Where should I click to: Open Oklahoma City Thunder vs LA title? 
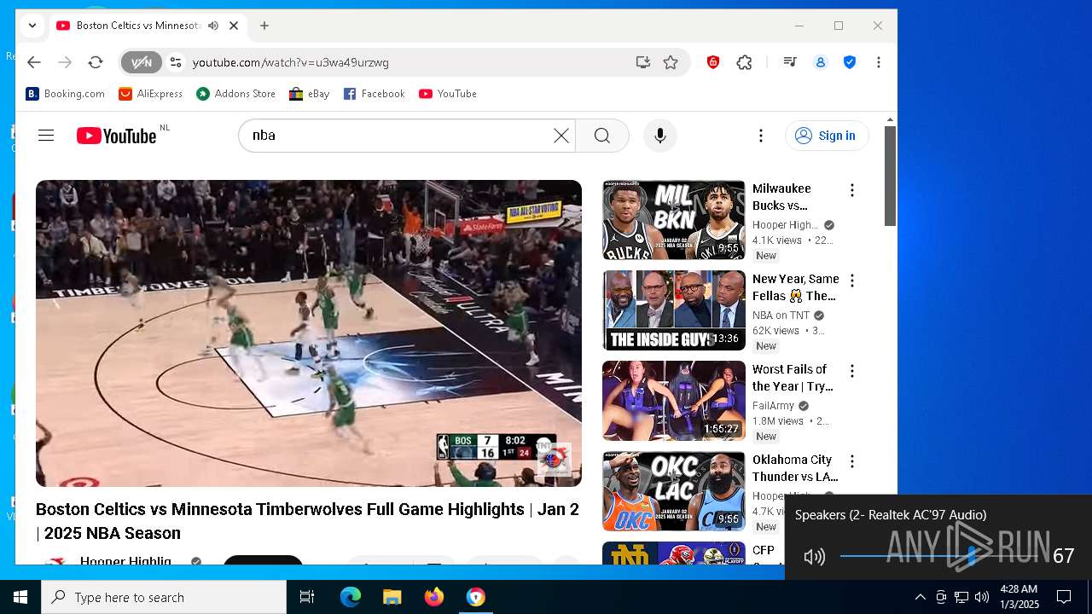pyautogui.click(x=795, y=468)
